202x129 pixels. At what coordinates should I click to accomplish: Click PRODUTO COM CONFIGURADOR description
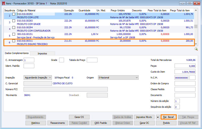pos(34,31)
